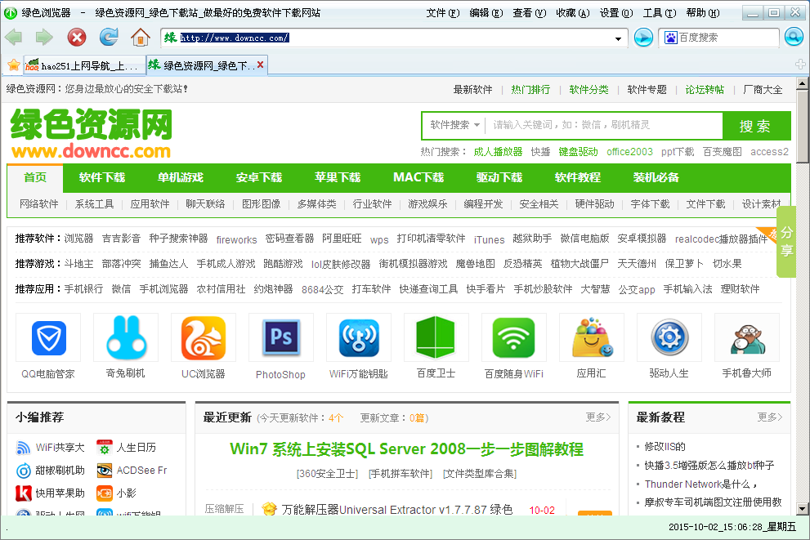
Task: Close the 绿色资源网 tab
Action: [x=261, y=65]
